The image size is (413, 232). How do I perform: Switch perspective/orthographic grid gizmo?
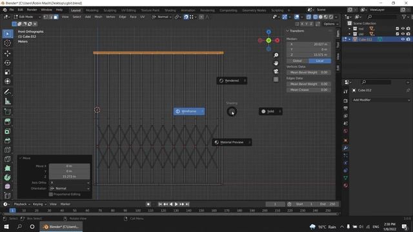click(x=276, y=79)
